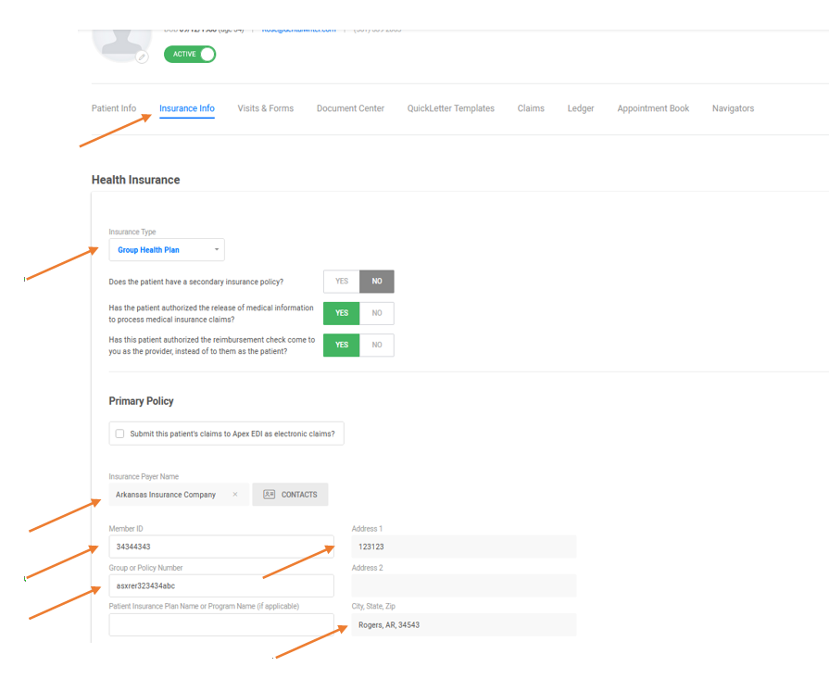Focus the Group or Policy Number field
Viewport: 829px width, 679px height.
tap(221, 585)
